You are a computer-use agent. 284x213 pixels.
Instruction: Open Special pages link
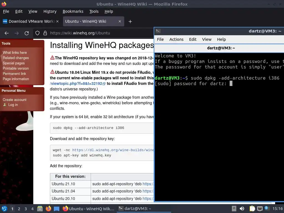click(14, 63)
